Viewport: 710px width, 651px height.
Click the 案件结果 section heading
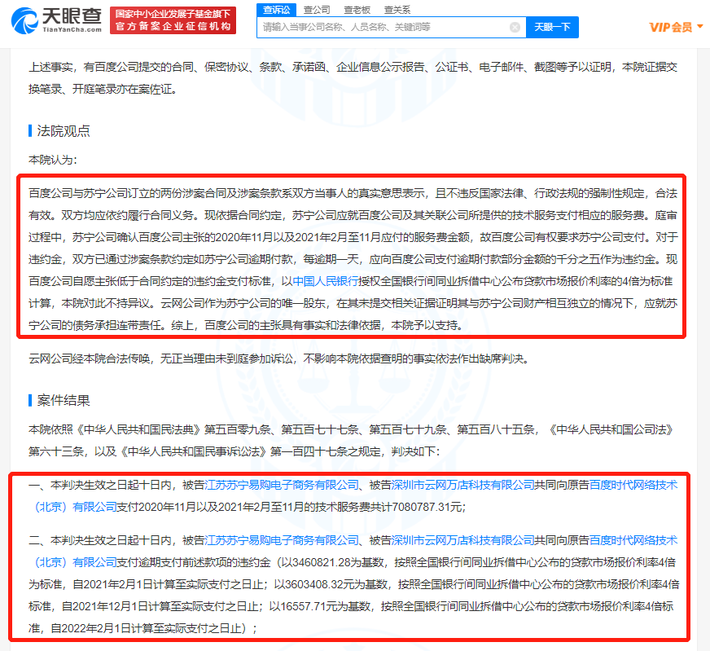coord(64,400)
